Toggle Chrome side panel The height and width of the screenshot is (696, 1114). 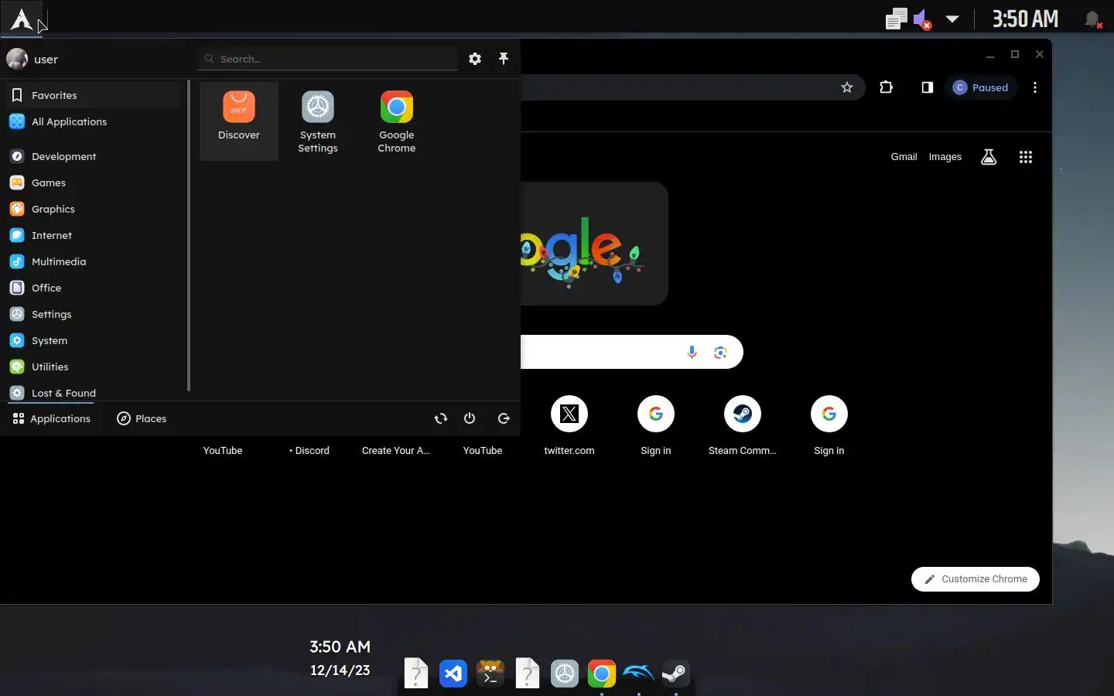point(927,87)
